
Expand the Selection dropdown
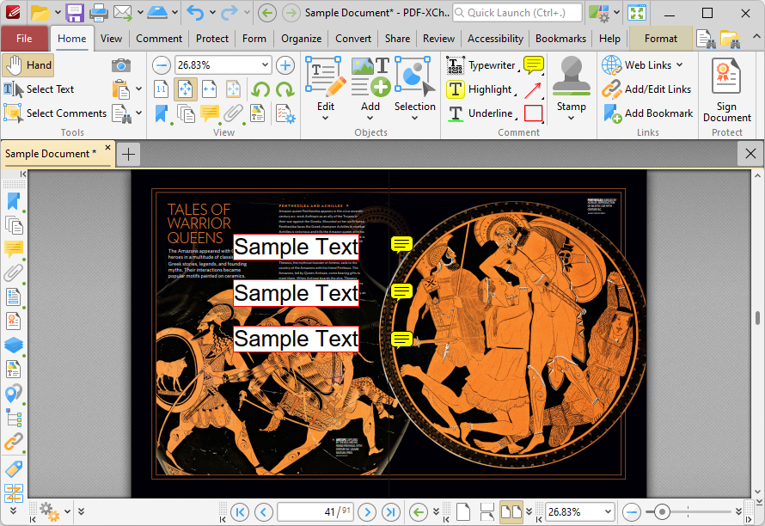pyautogui.click(x=414, y=118)
